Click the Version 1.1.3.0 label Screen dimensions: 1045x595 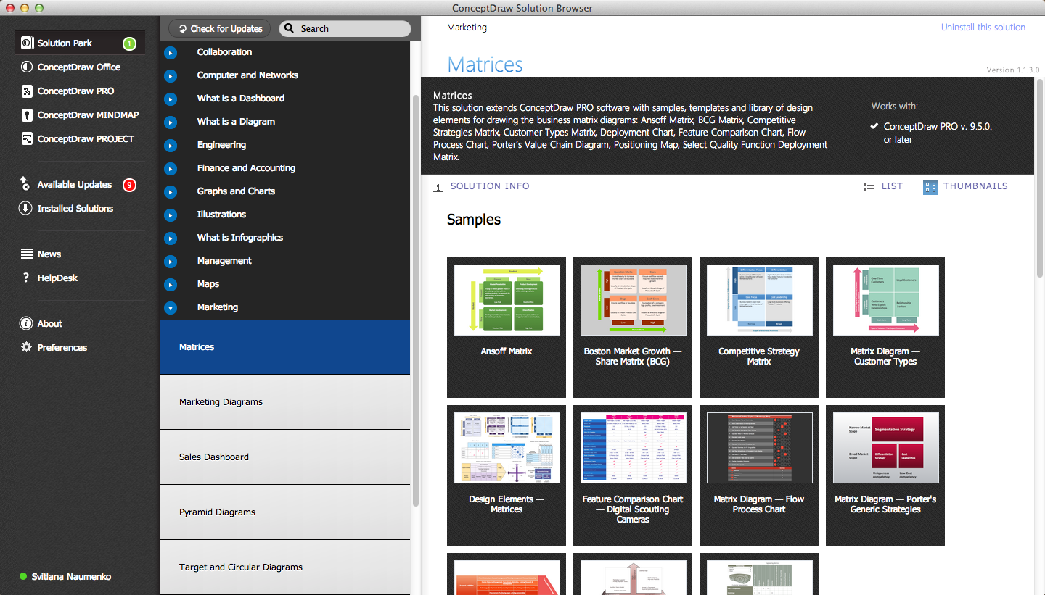[1013, 70]
